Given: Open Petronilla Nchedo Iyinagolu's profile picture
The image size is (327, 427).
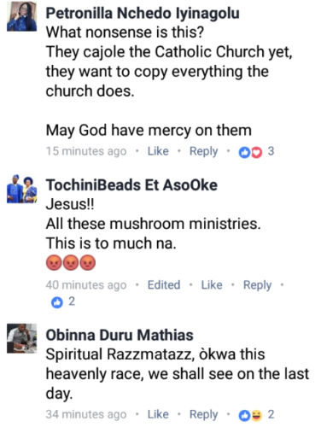Looking at the screenshot, I should point(22,16).
